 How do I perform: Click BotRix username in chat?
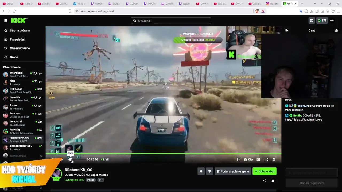pyautogui.click(x=297, y=115)
